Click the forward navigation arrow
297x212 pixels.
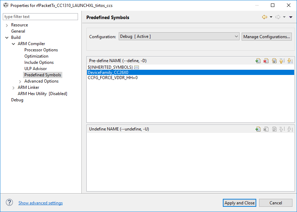coord(278,17)
